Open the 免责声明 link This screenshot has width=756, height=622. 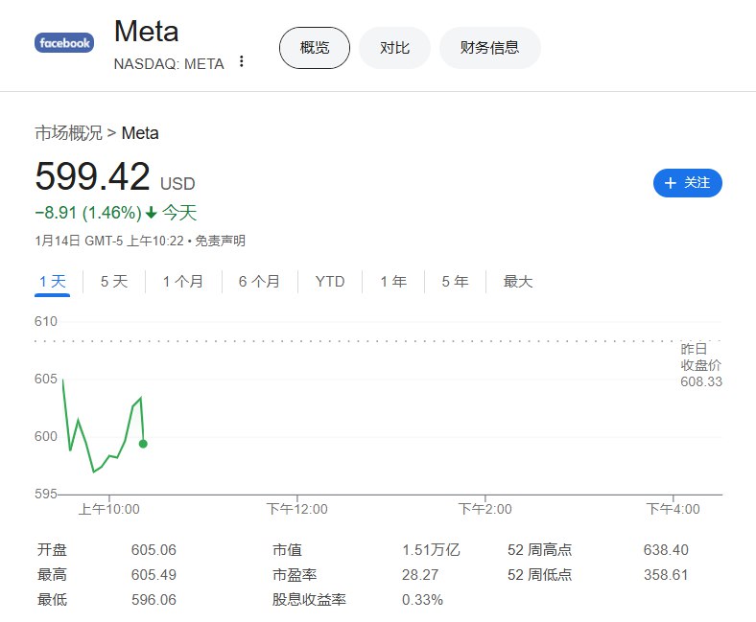tap(220, 241)
